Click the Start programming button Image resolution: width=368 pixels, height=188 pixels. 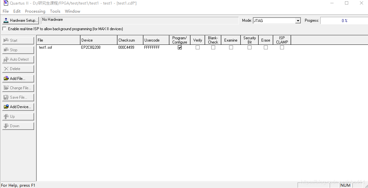18,40
